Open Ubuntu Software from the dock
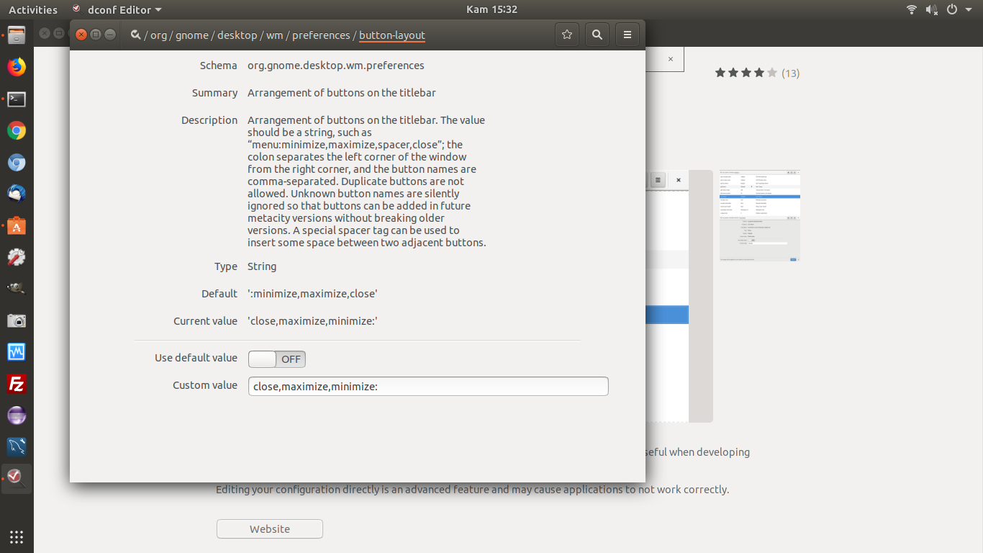Screen dimensions: 983x553 click(x=17, y=225)
